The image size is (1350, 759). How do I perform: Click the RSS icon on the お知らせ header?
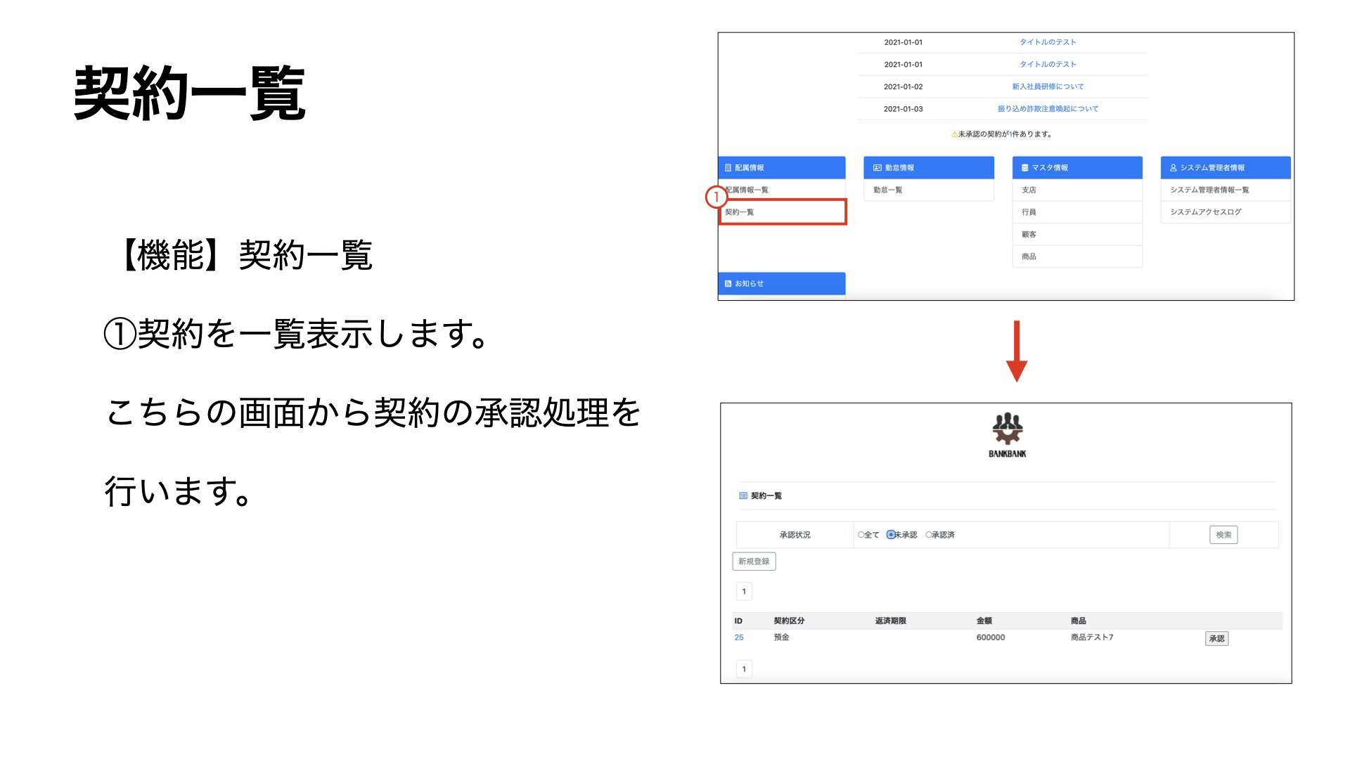[x=727, y=284]
